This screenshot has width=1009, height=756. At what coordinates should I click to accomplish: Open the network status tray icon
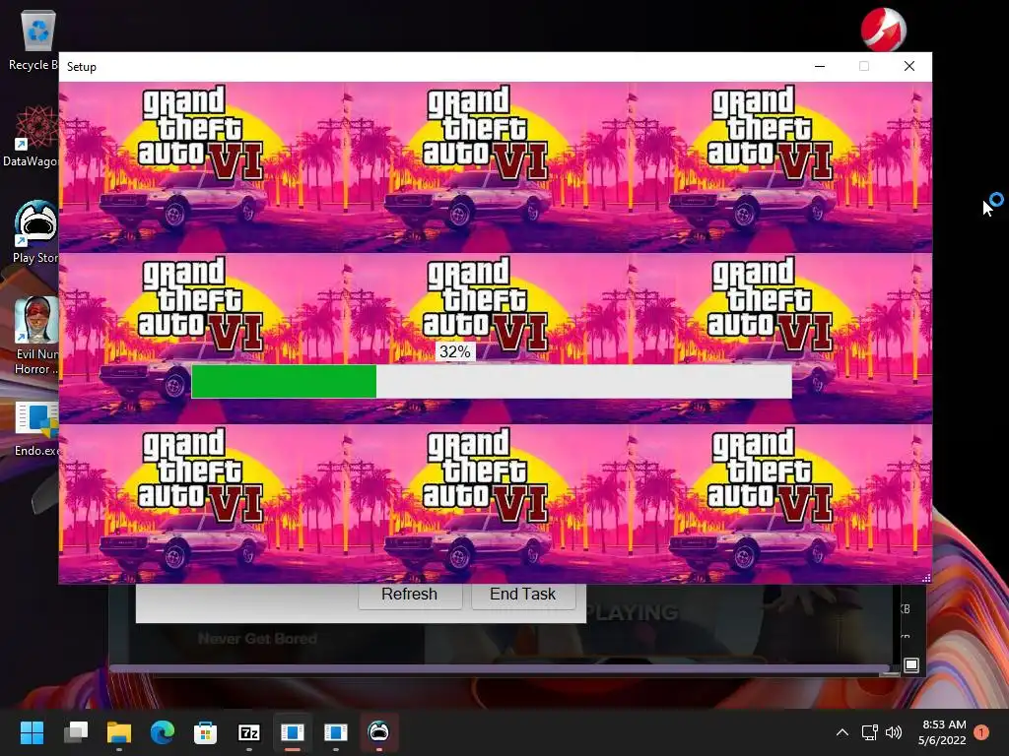869,732
